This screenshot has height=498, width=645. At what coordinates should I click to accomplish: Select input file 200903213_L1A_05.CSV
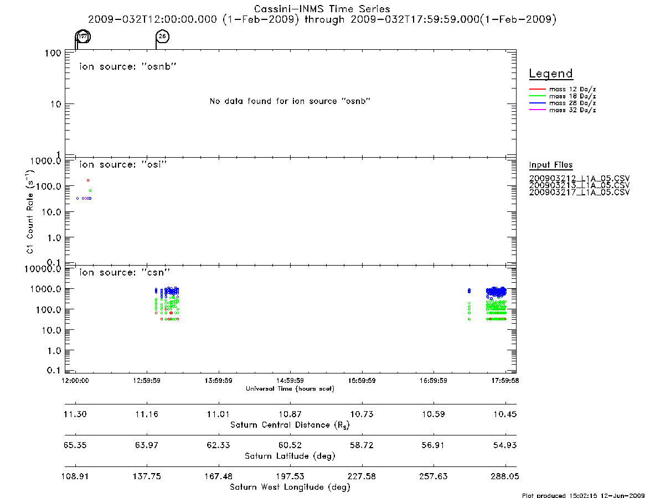pyautogui.click(x=579, y=185)
